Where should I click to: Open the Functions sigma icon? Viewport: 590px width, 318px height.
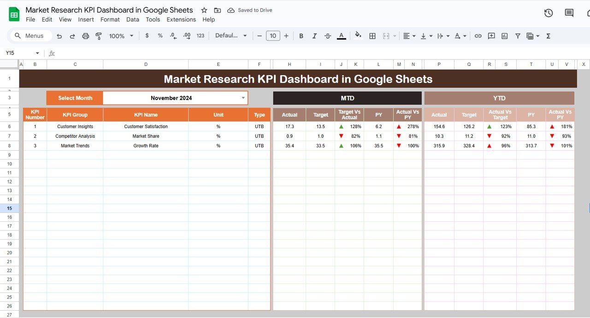549,36
